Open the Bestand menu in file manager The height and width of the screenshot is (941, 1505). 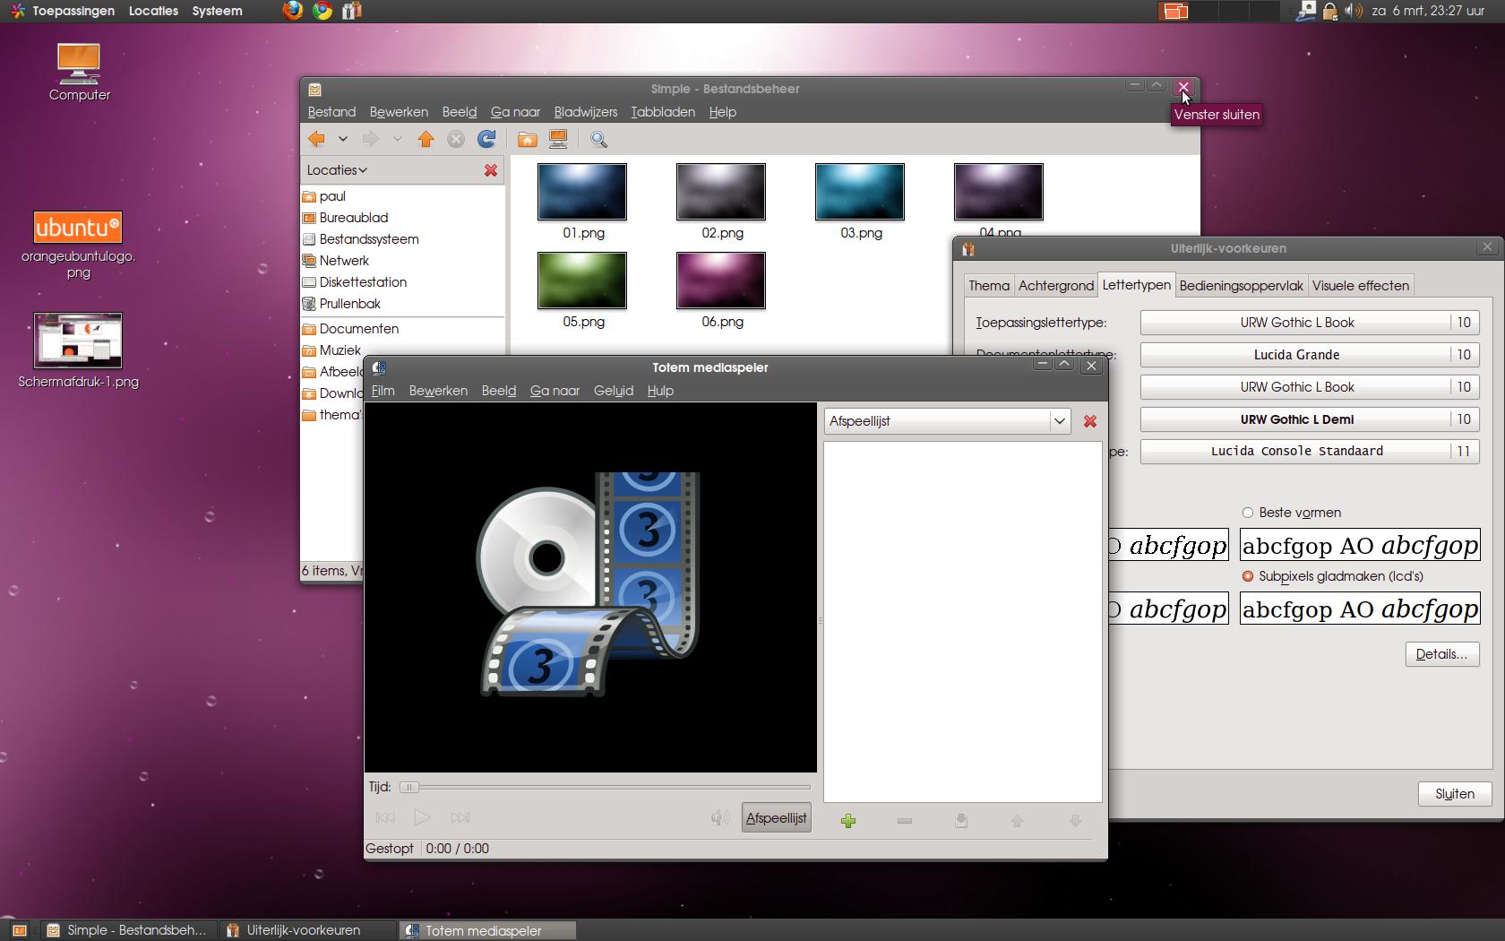point(331,112)
